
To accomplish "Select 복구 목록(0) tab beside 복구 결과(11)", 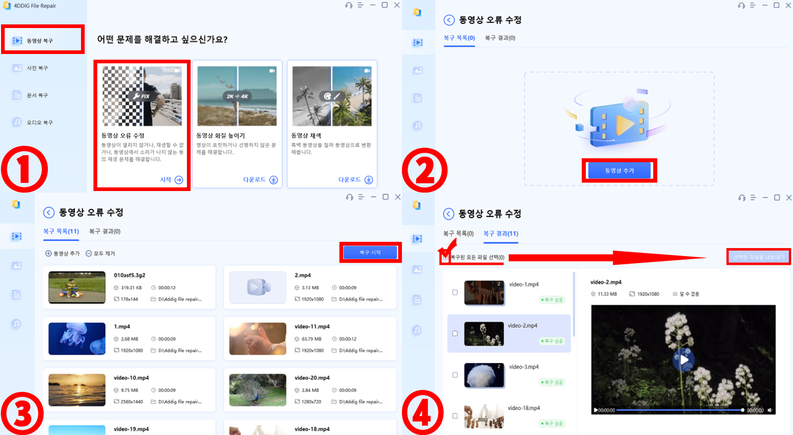I will (x=458, y=234).
